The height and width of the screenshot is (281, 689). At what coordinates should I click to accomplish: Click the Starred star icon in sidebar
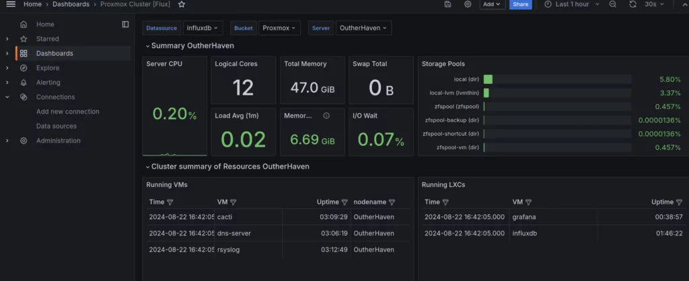[x=24, y=38]
